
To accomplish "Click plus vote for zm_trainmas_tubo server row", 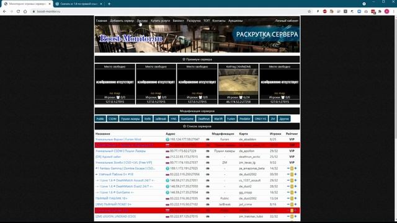I will coord(295,216).
